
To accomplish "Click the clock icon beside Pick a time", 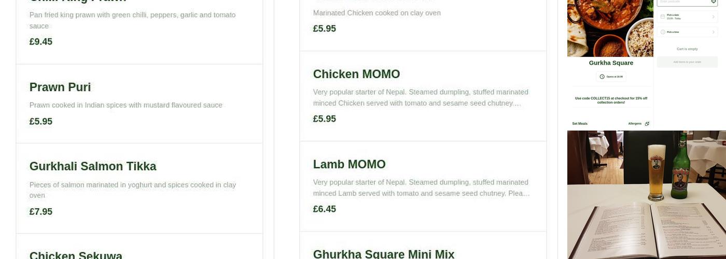I will click(x=663, y=32).
